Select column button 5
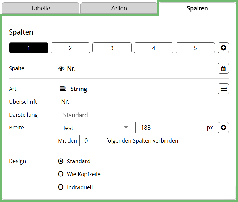The width and height of the screenshot is (238, 202). (x=195, y=48)
